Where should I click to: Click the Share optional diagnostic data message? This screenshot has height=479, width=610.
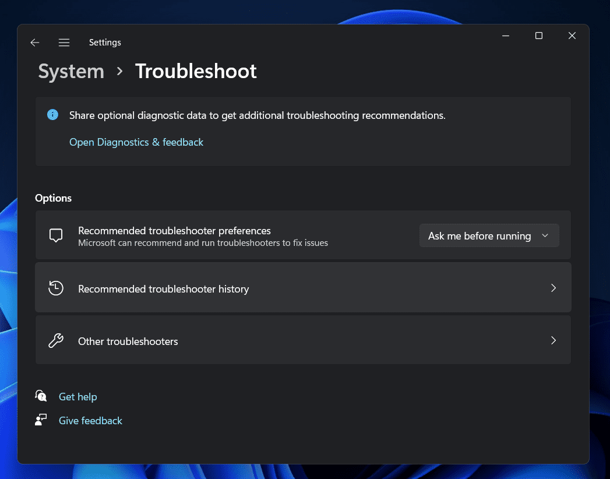(258, 115)
